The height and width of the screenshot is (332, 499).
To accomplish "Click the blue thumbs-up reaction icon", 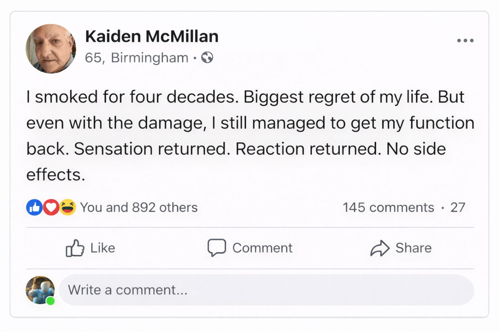I will (x=34, y=207).
